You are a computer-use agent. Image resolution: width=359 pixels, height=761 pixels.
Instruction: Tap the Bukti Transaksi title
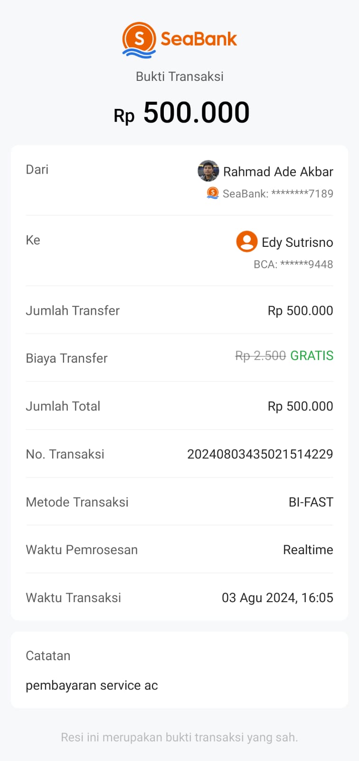click(179, 77)
